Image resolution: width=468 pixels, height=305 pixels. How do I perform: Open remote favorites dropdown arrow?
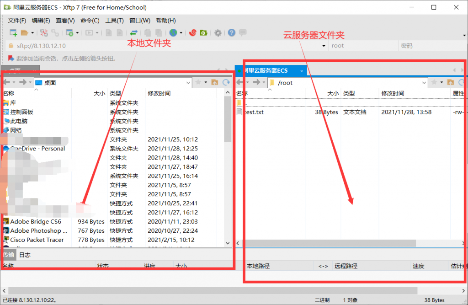pos(442,82)
